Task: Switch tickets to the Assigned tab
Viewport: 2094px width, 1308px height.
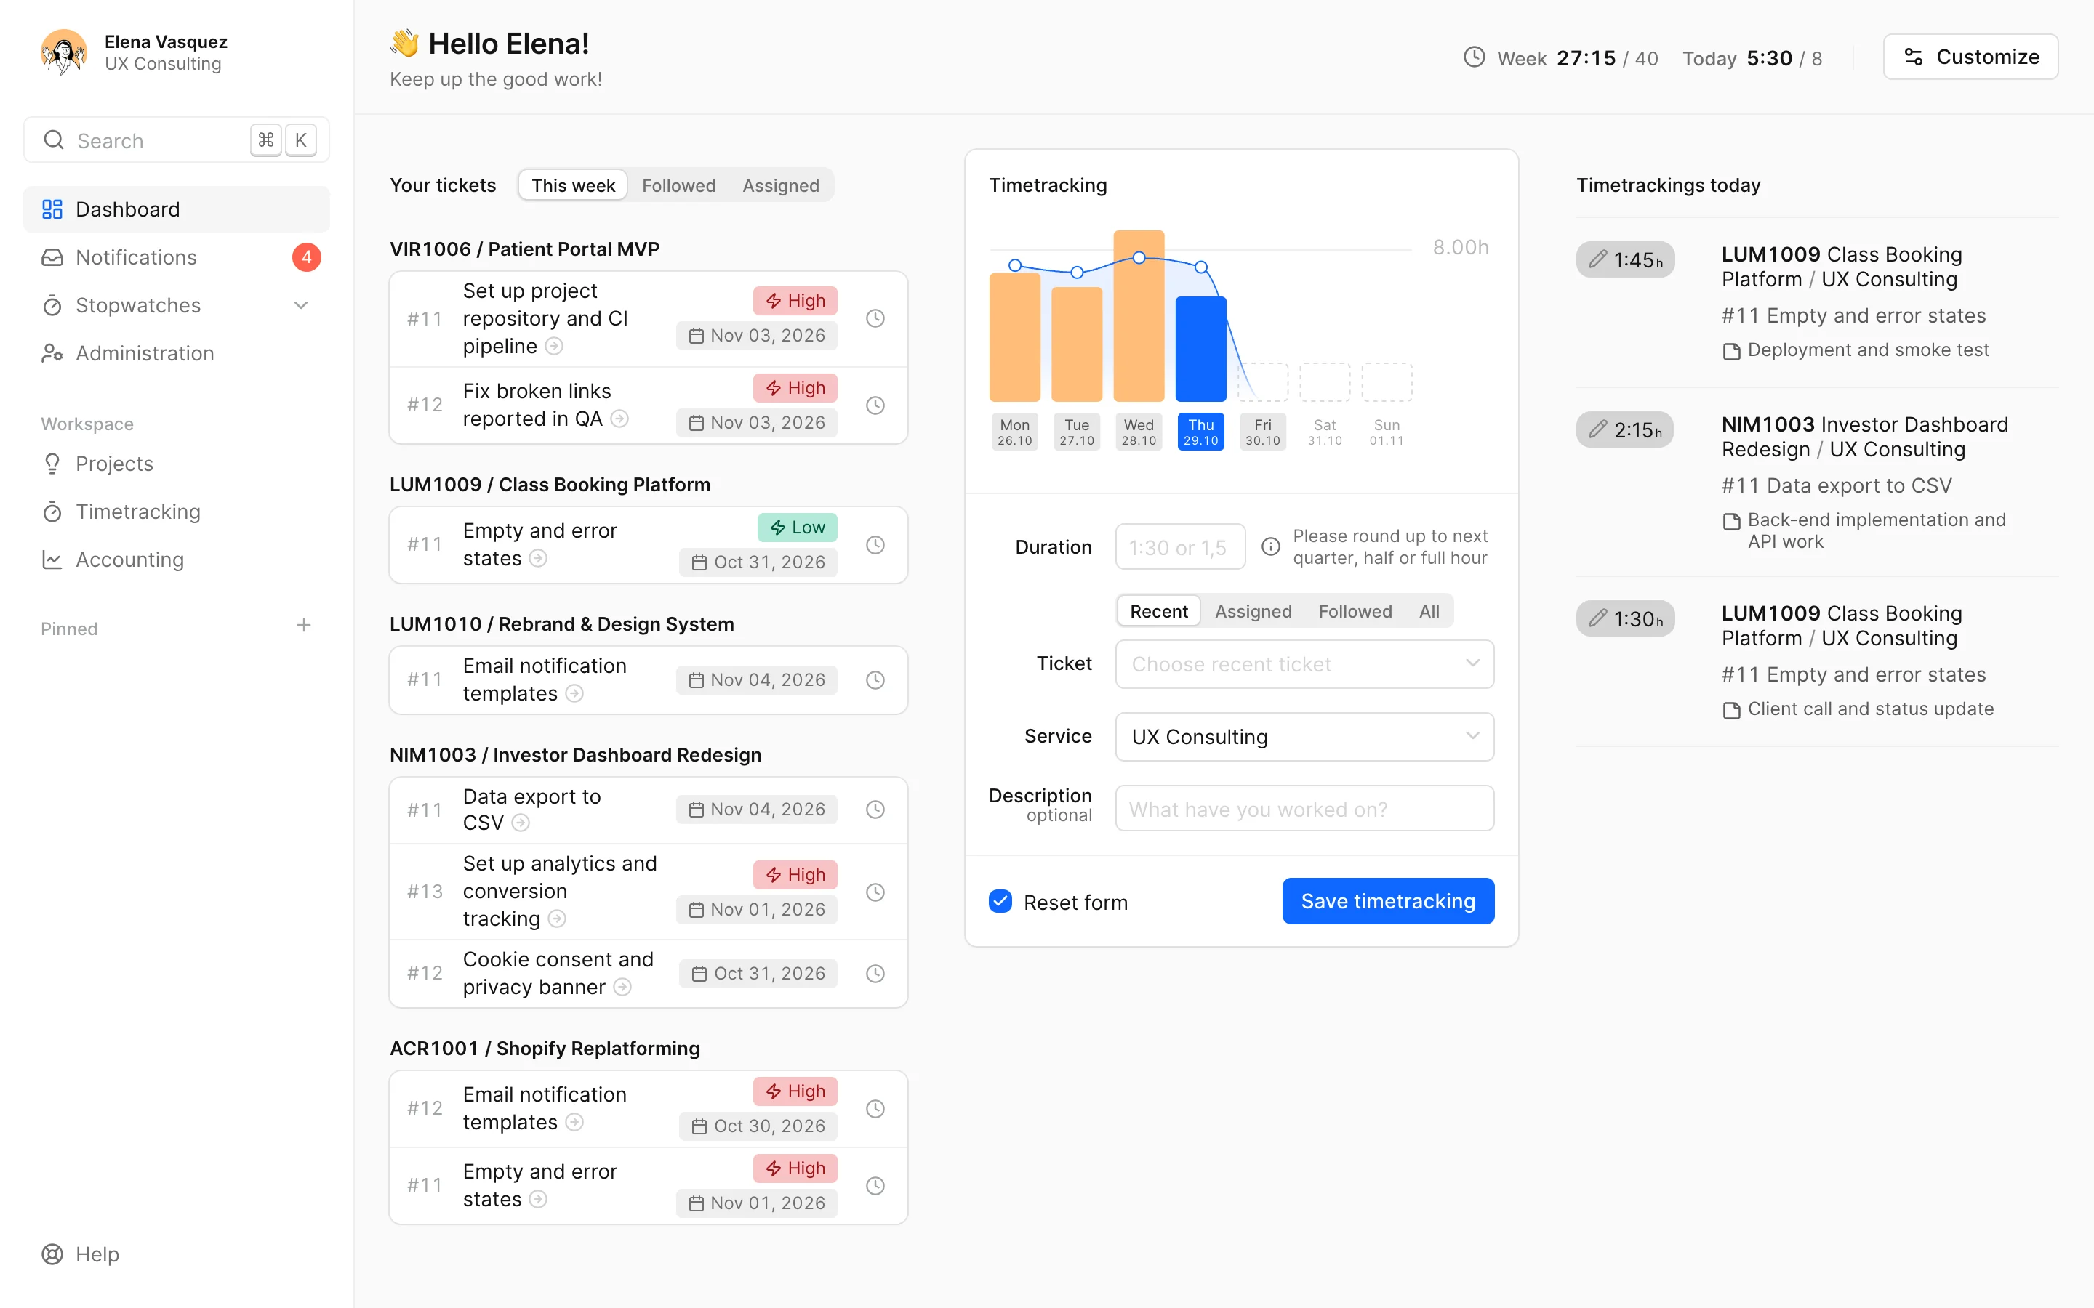Action: pyautogui.click(x=780, y=185)
